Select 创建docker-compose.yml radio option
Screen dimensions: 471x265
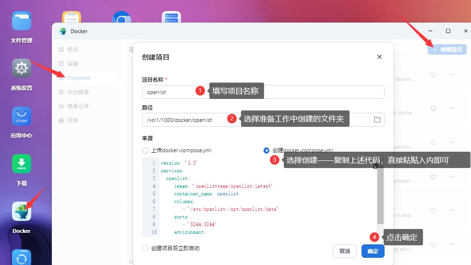[266, 150]
